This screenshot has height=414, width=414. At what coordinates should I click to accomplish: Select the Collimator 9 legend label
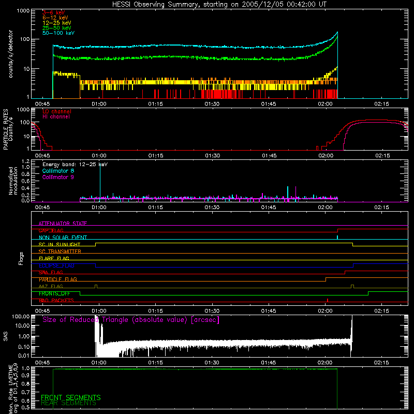(x=58, y=177)
